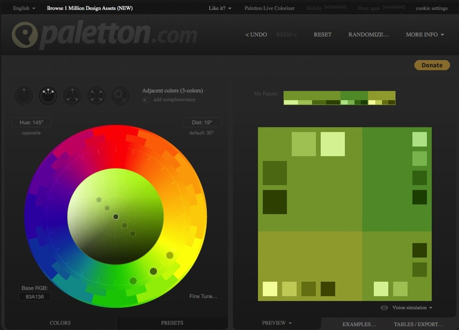Click the More apps scheduled link

pyautogui.click(x=381, y=7)
